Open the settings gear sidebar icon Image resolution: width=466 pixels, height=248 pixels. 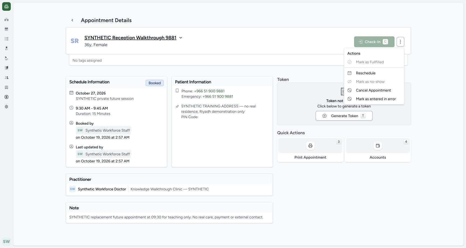6,107
